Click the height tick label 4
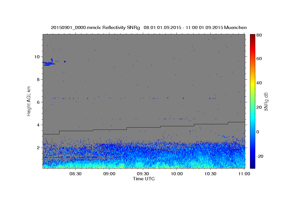 38,125
